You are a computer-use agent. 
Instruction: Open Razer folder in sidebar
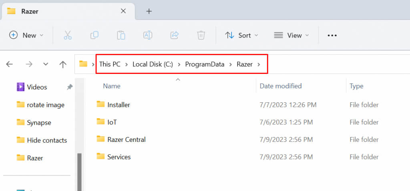30,158
